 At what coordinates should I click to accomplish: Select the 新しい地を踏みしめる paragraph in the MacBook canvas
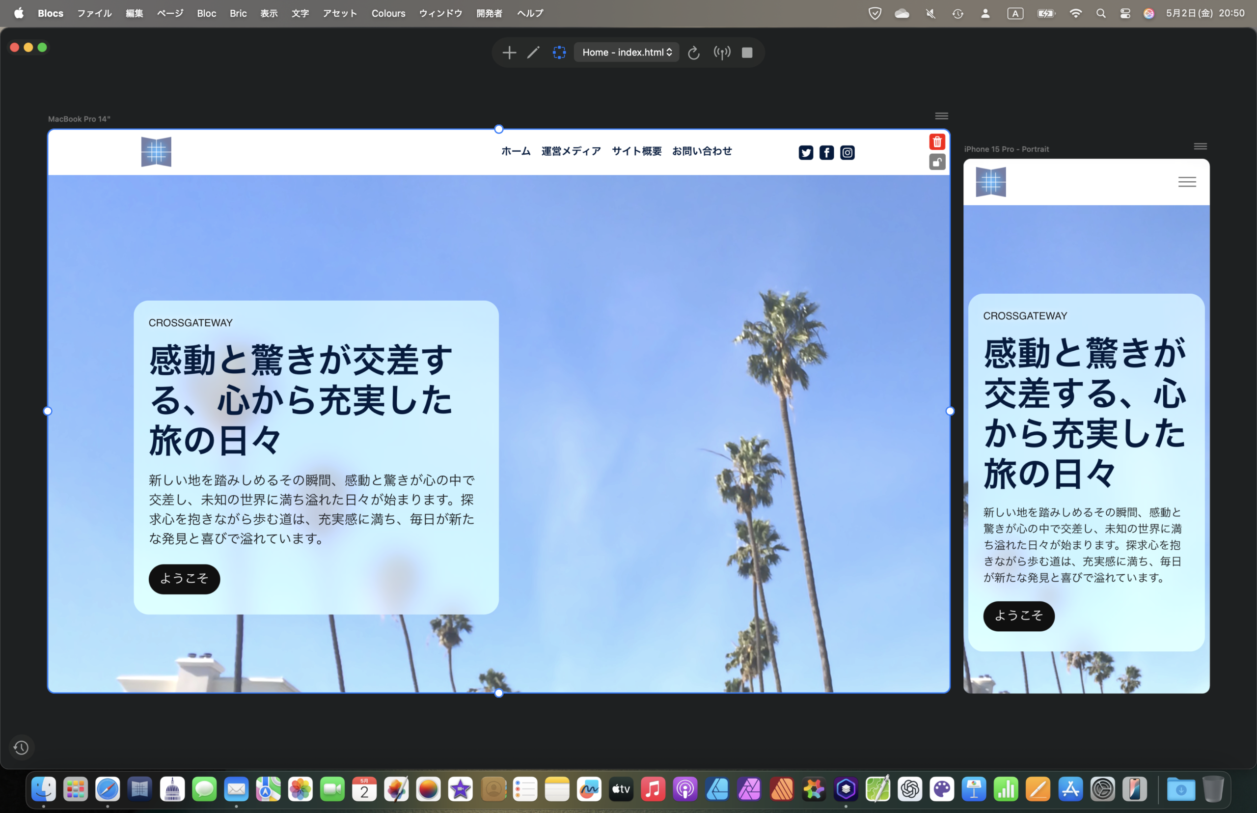[312, 509]
